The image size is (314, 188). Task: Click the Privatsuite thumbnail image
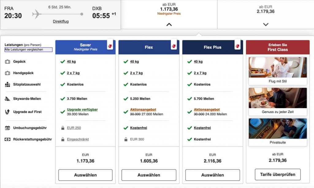[278, 128]
